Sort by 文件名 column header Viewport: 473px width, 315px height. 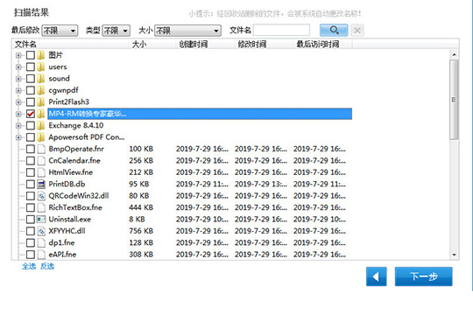coord(71,45)
